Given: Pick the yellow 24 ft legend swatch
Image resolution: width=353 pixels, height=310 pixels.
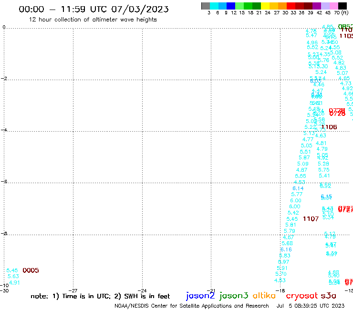Looking at the screenshot, I should 265,6.
